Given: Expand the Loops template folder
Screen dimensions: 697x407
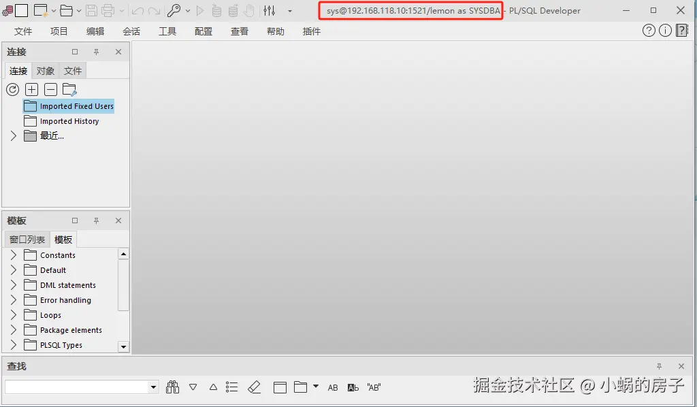Looking at the screenshot, I should [14, 316].
